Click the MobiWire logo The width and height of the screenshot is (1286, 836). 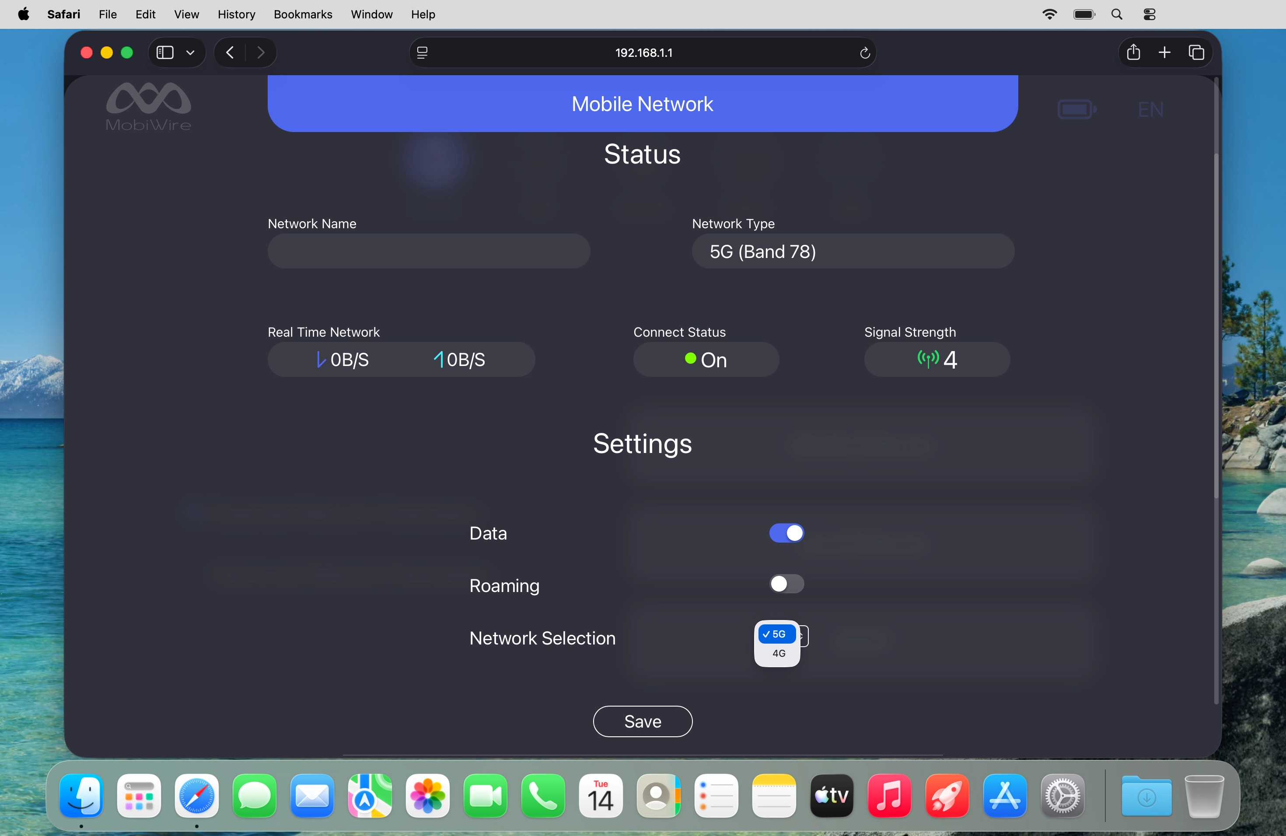coord(148,106)
